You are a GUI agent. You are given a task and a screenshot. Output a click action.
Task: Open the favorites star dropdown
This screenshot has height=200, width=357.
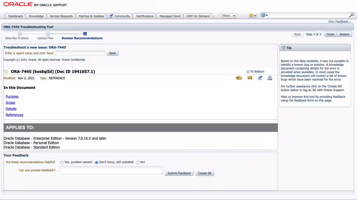(252, 15)
